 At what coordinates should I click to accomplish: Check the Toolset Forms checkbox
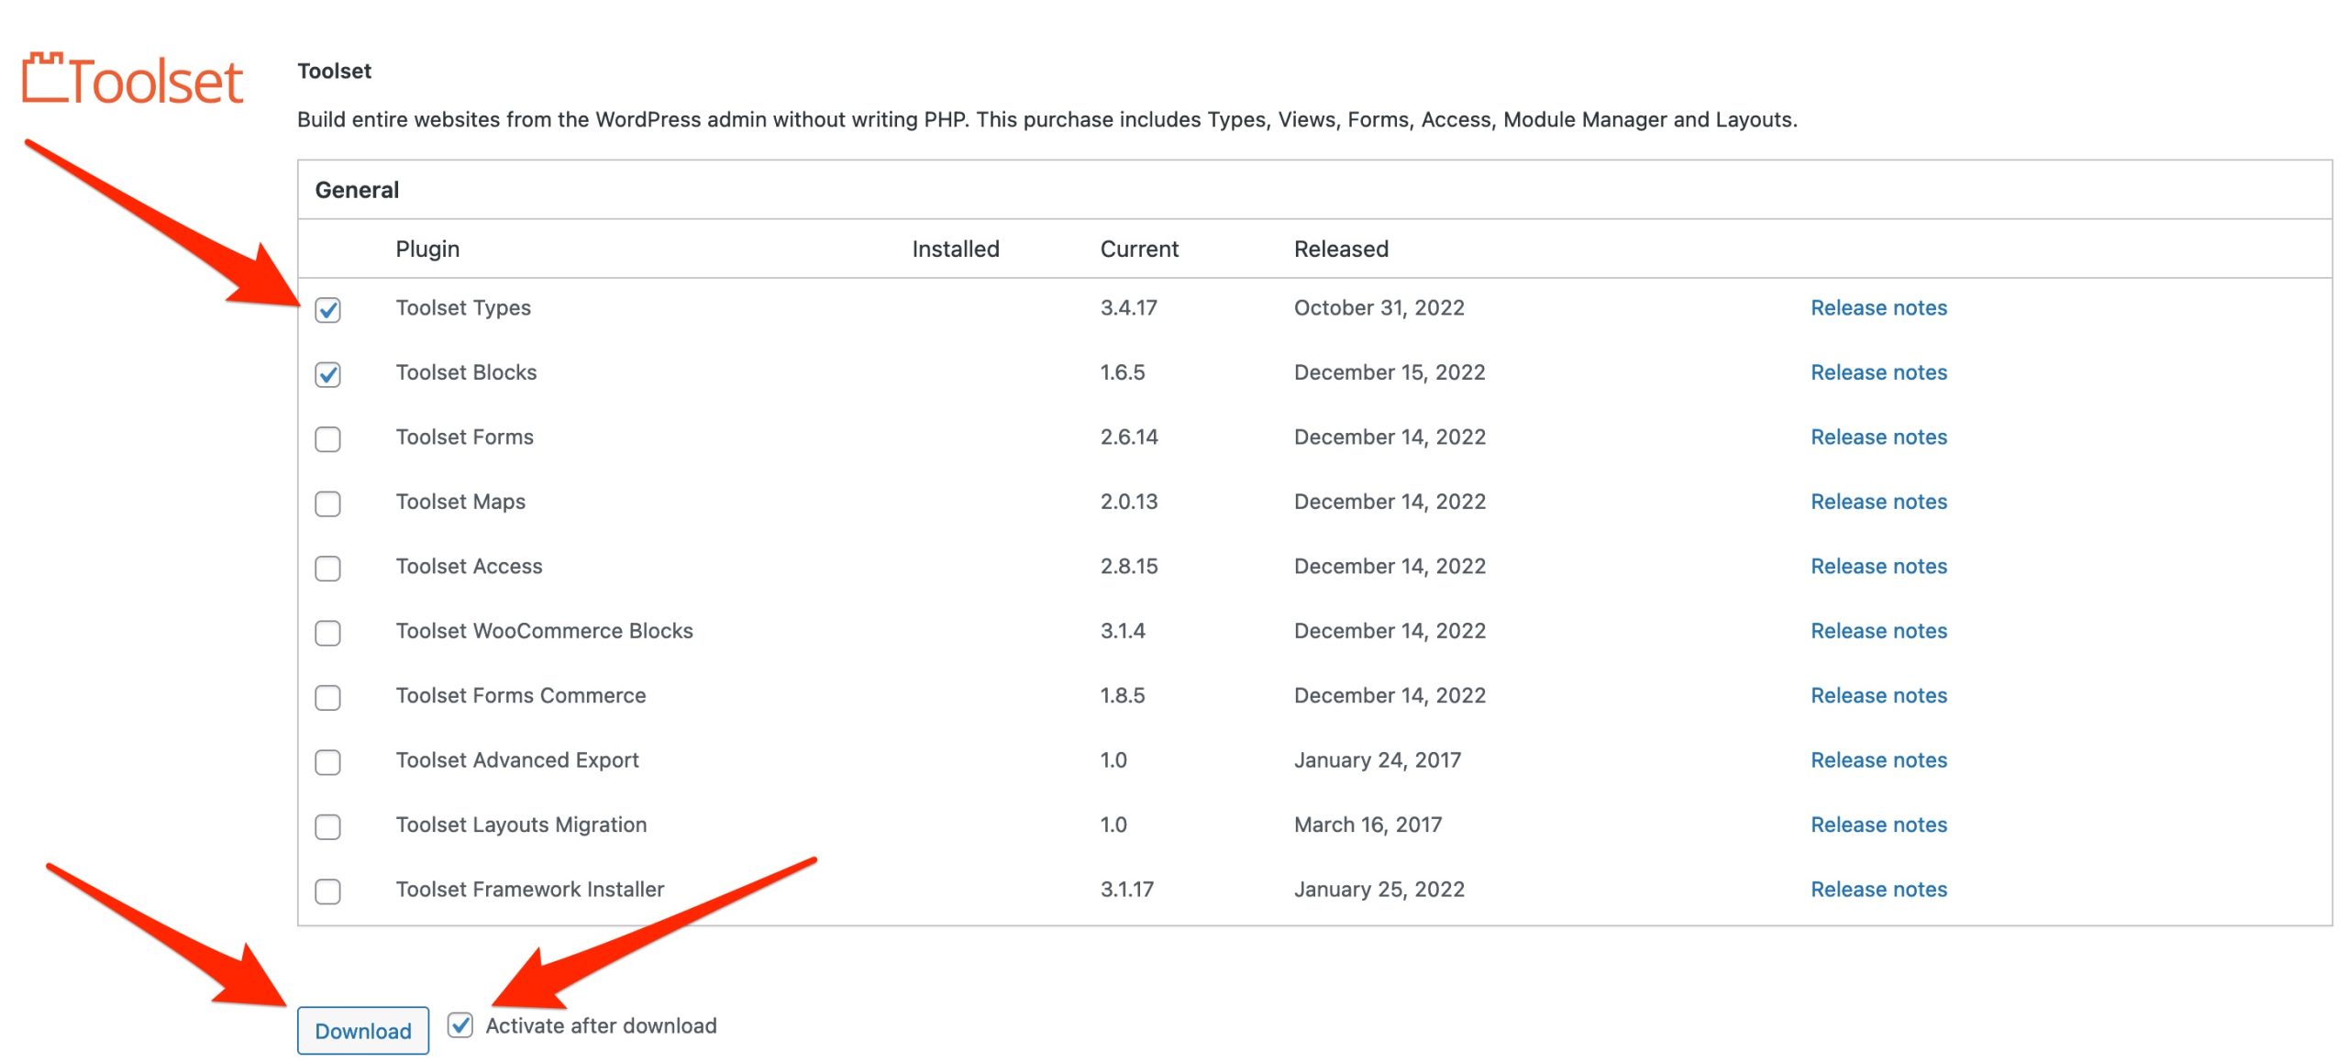pos(327,439)
